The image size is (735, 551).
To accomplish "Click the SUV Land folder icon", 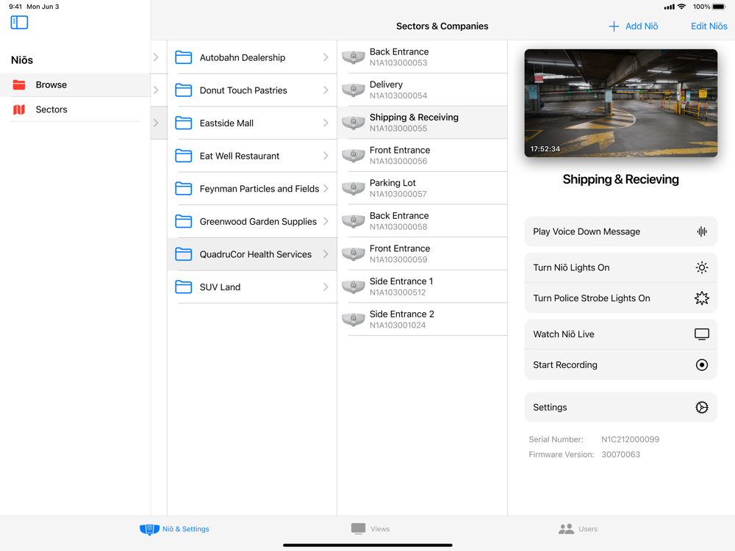I will pyautogui.click(x=183, y=287).
